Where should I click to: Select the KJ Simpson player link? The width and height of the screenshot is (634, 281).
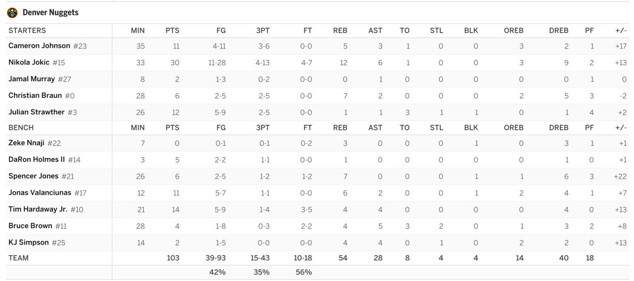tap(28, 242)
